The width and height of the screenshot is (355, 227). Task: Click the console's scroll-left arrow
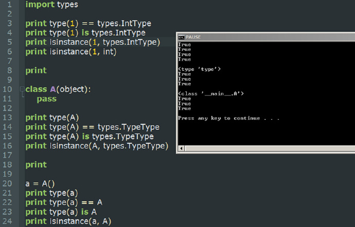[x=181, y=148]
